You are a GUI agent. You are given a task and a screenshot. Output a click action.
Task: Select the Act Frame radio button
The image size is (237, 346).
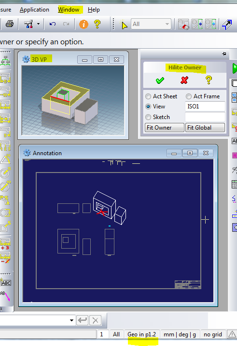pos(189,96)
